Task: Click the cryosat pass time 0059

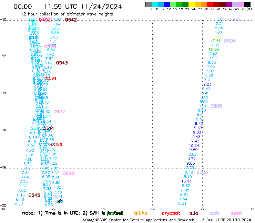Action: tap(50, 79)
